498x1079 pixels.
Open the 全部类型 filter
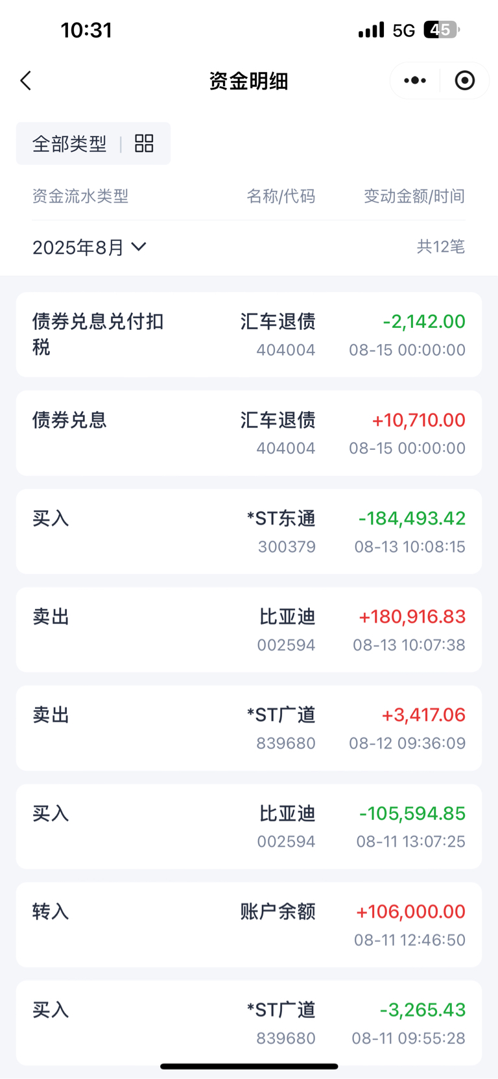point(69,143)
